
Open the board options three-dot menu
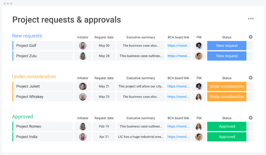tap(251, 19)
